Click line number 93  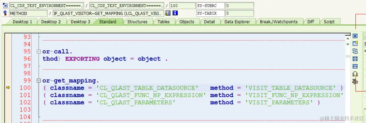(27, 37)
